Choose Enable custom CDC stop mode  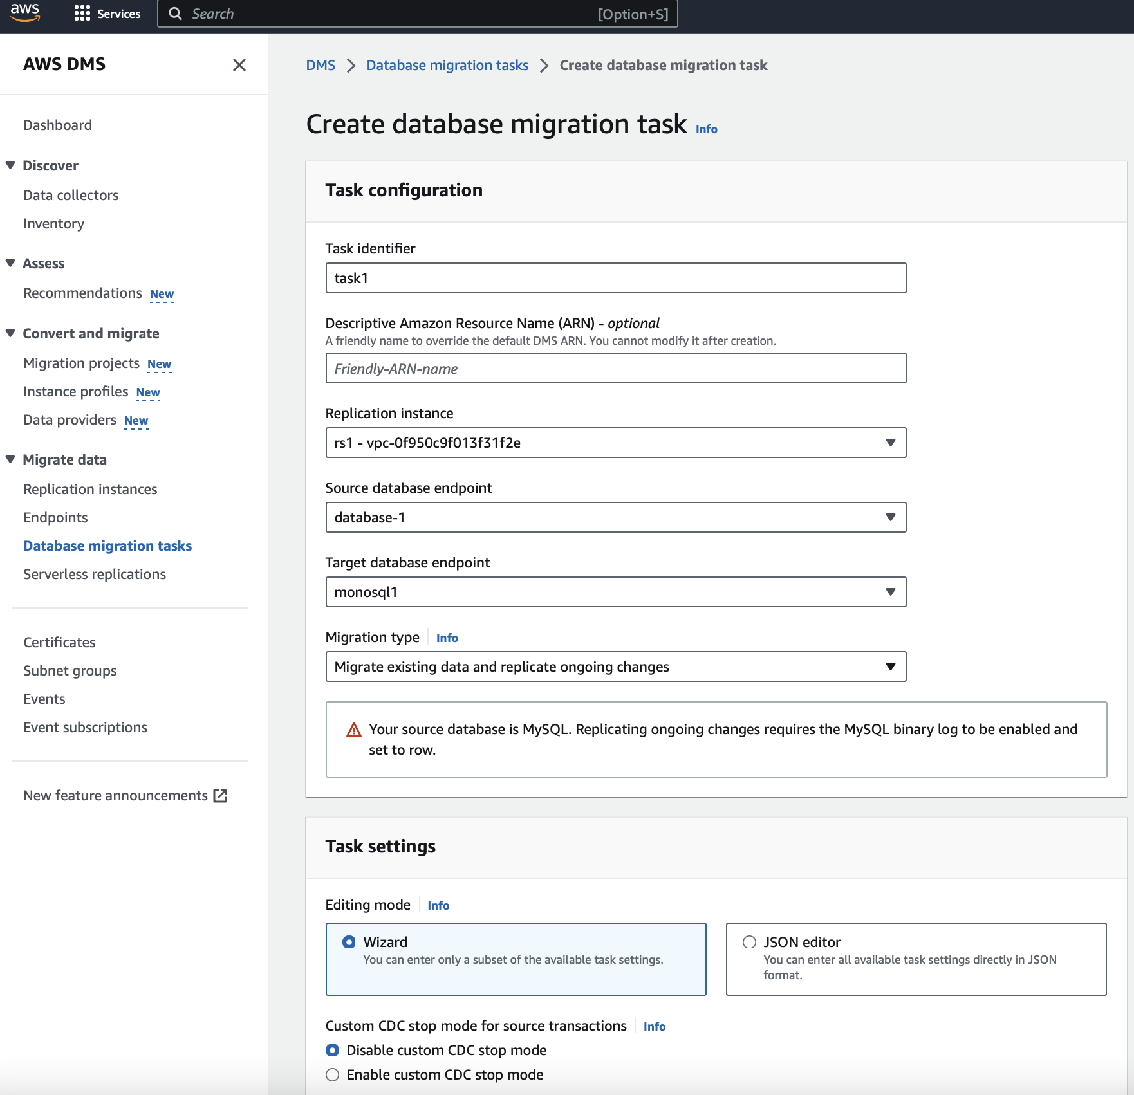click(332, 1074)
